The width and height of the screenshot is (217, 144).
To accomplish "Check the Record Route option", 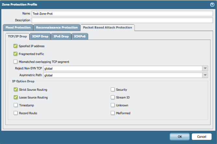I will (x=16, y=113).
